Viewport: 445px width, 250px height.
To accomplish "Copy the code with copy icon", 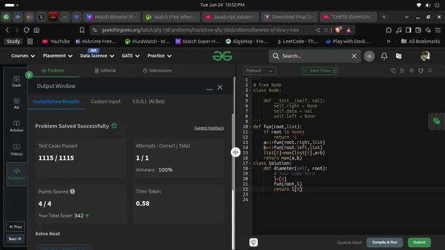I will coord(393,71).
